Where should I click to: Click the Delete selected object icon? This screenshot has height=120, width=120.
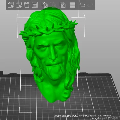click(19, 5)
